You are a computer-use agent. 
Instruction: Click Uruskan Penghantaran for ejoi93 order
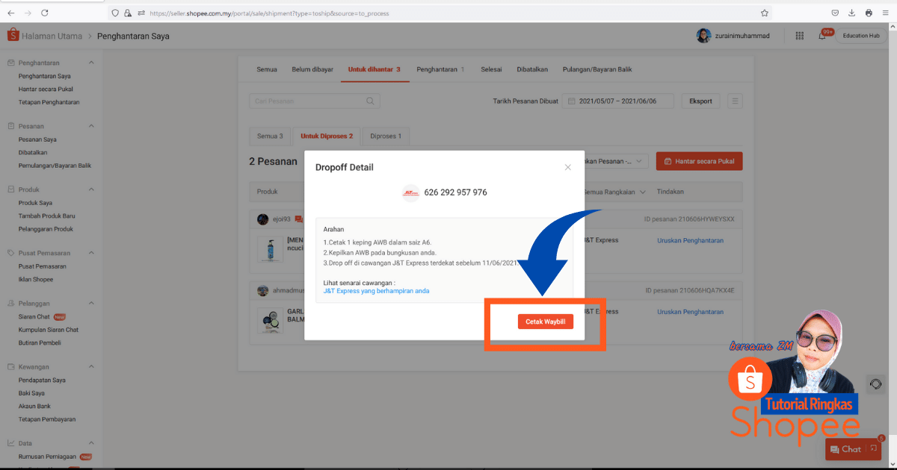690,240
